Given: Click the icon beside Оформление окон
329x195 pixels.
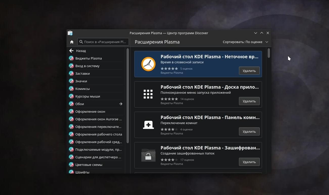Looking at the screenshot, I should point(71,111).
